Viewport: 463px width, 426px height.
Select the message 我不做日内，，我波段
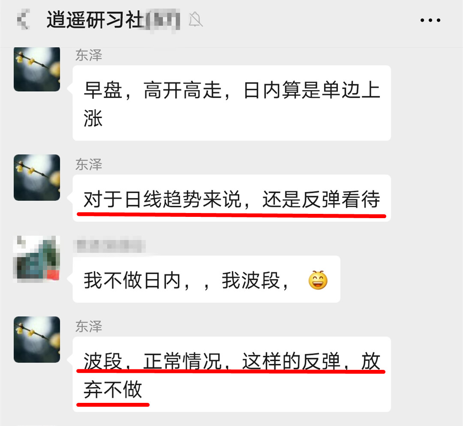(206, 279)
